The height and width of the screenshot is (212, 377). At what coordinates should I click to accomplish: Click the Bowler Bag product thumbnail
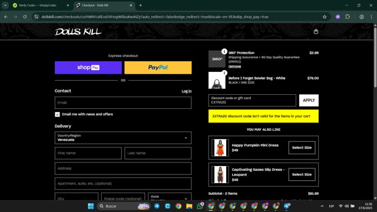(217, 80)
